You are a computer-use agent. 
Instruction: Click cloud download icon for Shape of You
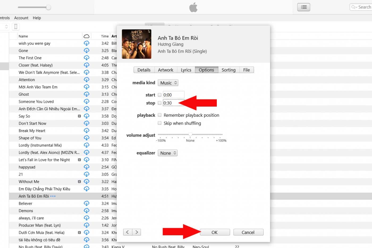87,138
